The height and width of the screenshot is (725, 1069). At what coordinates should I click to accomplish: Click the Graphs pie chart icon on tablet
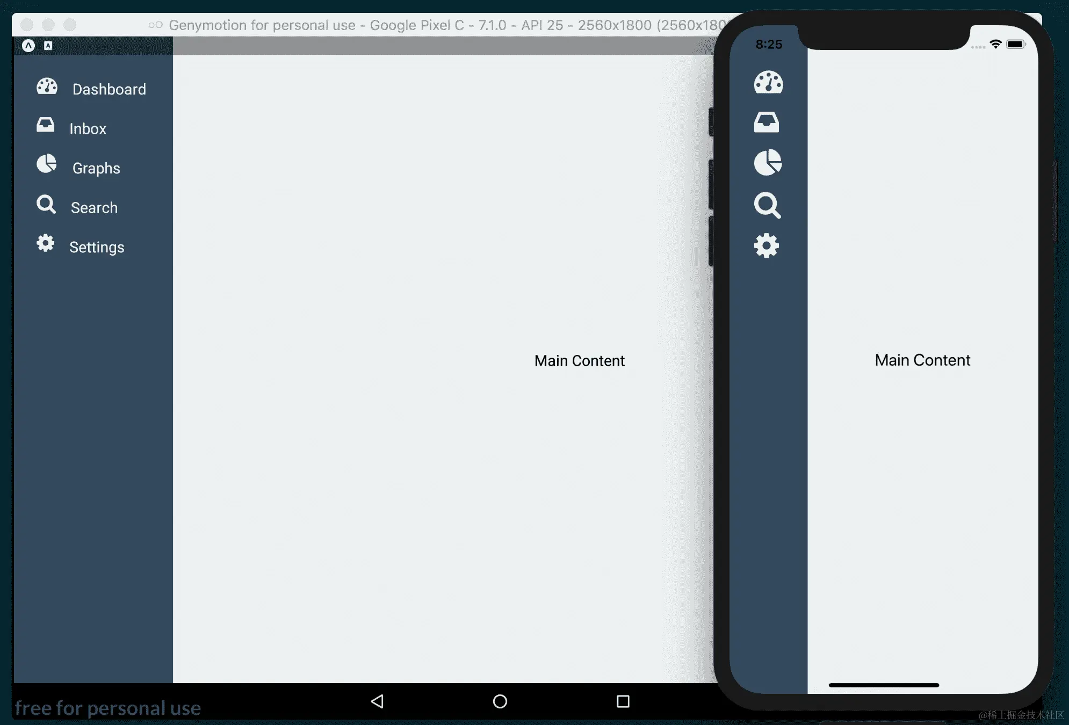[x=47, y=164]
